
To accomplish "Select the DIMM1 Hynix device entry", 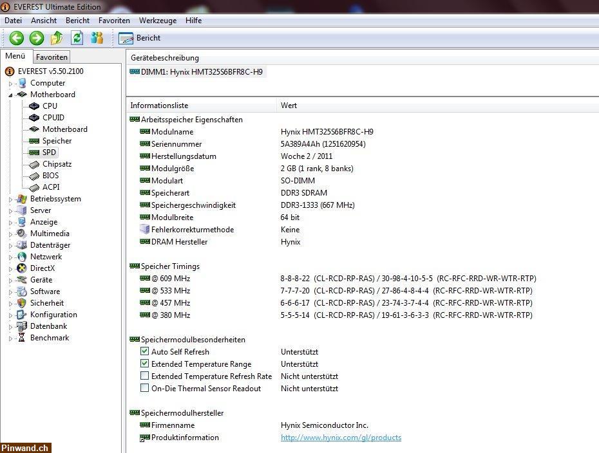I will (201, 72).
